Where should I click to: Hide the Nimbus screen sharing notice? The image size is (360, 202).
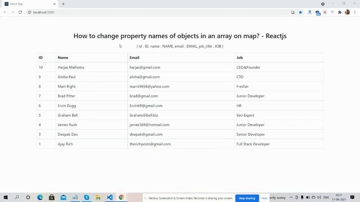click(x=264, y=198)
